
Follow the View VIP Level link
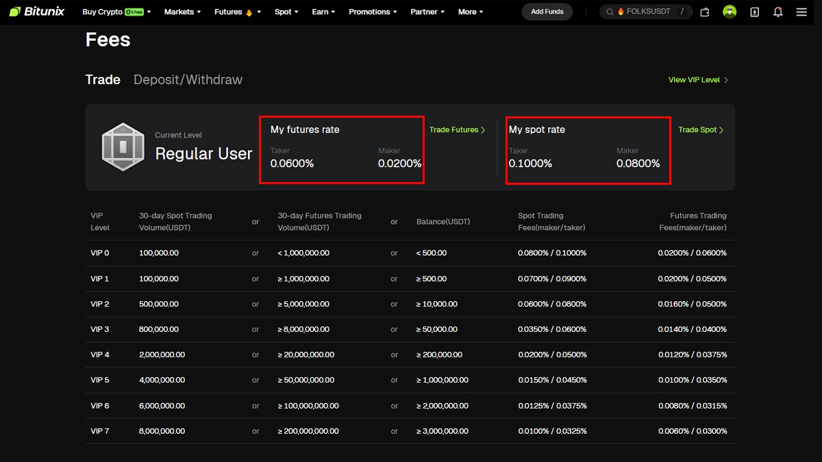(x=697, y=80)
